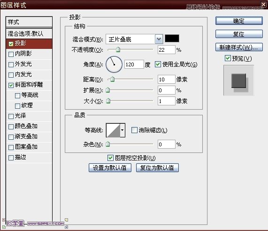The image size is (268, 231).
Task: Click the 扩展 spread slider handle
Action: (x=107, y=90)
